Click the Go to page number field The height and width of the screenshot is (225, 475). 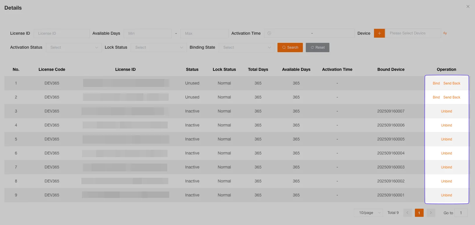pos(461,213)
